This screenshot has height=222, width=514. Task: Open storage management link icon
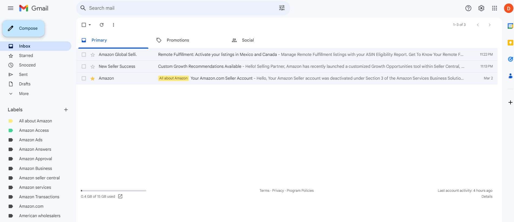[x=120, y=196]
